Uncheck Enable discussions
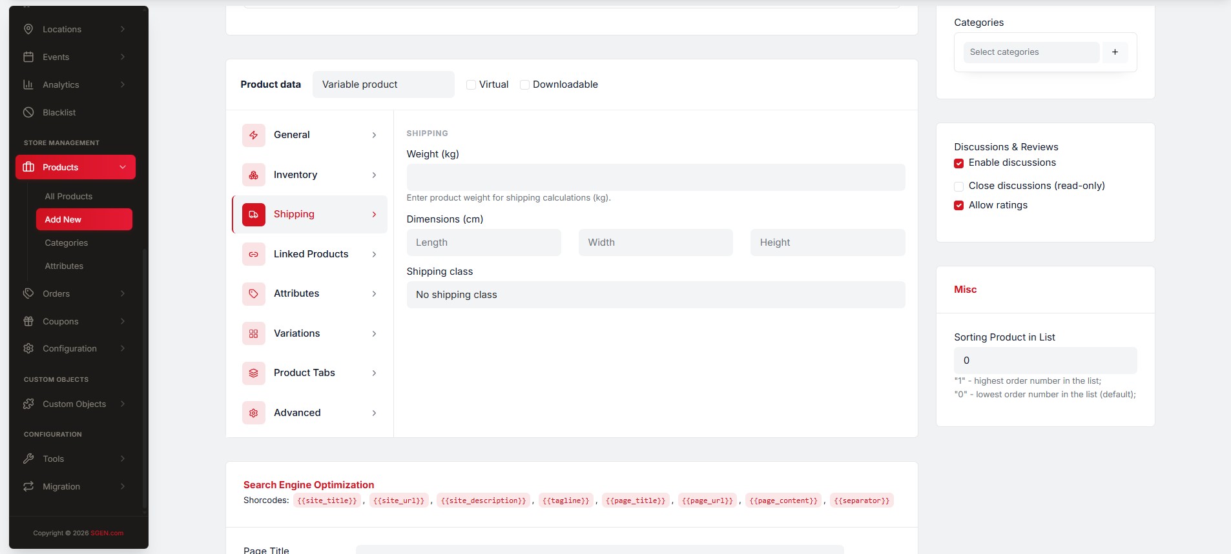This screenshot has width=1231, height=554. [x=959, y=163]
